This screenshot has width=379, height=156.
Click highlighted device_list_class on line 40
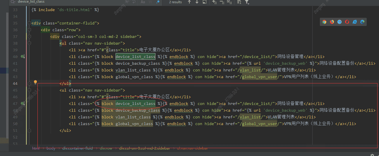136,57
